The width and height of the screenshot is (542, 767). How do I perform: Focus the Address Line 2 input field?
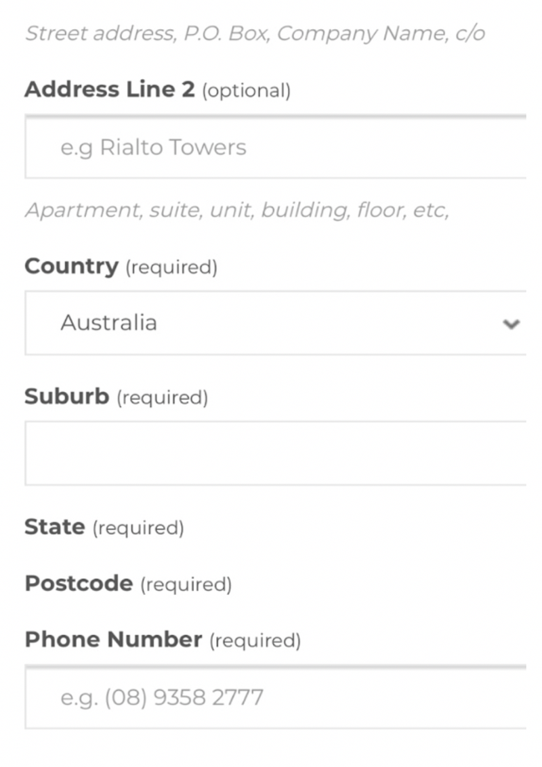point(276,147)
